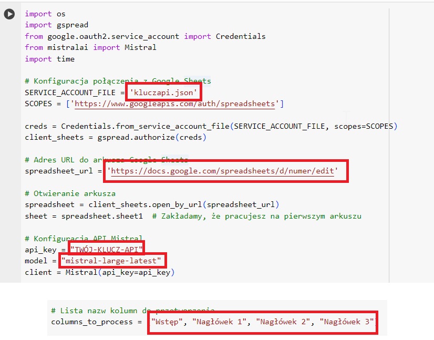The image size is (434, 340).
Task: Click the "mistral-large-latest" model string
Action: point(112,261)
